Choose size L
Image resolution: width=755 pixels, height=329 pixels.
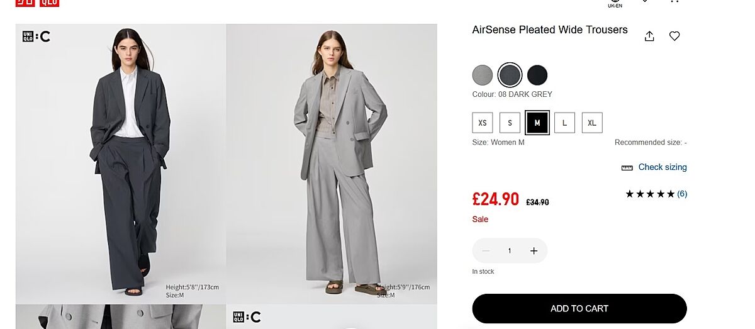[564, 123]
